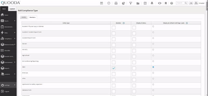Click the bookmark icon
Screen dimensions: 208x96
166,3
